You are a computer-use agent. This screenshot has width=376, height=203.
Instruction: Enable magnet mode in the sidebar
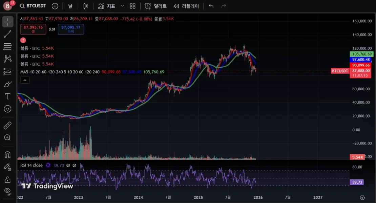coord(7,154)
